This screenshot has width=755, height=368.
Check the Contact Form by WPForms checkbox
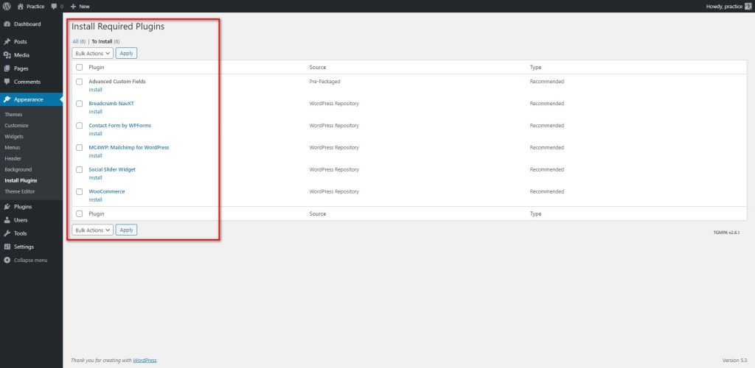click(x=80, y=125)
